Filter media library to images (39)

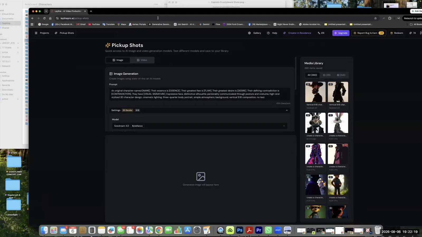click(327, 75)
